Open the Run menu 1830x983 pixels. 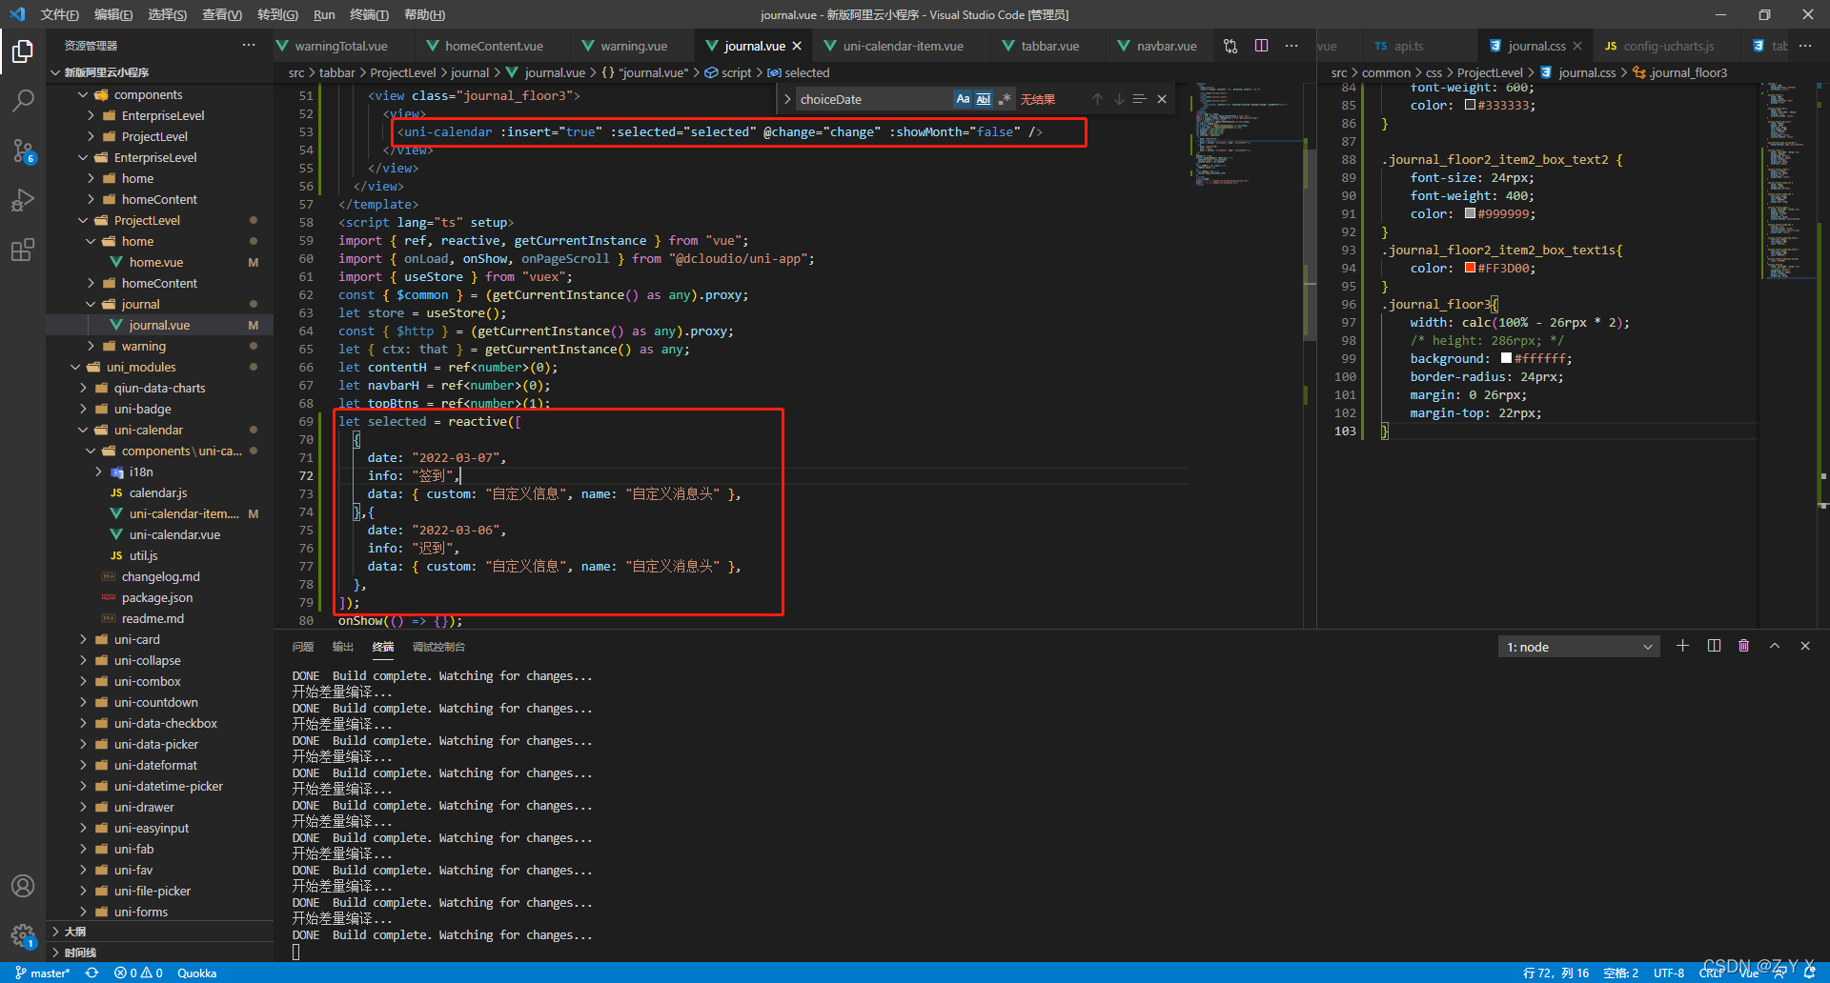pos(324,14)
